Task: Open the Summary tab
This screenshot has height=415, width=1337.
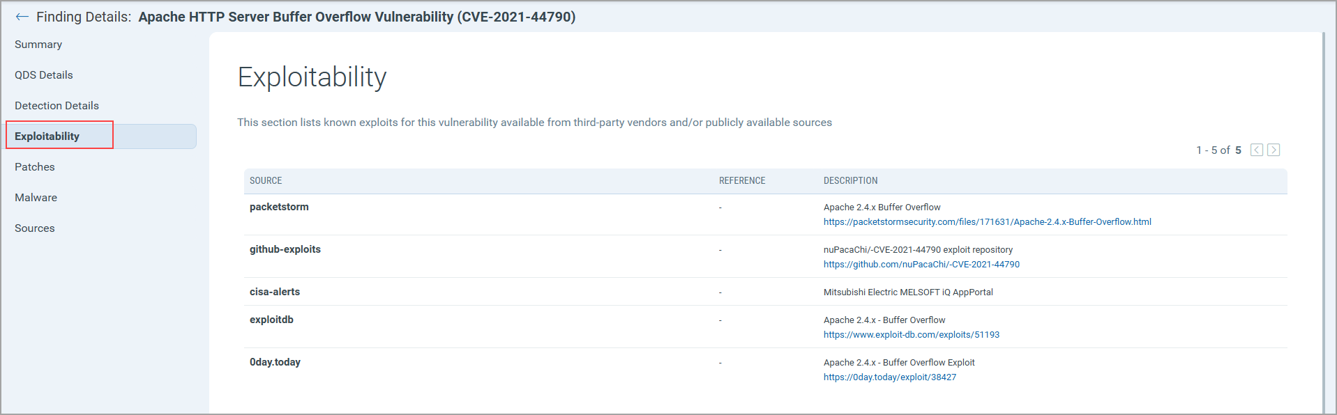Action: pos(38,45)
